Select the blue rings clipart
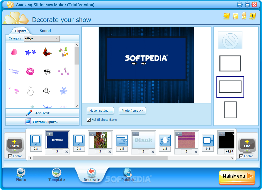This screenshot has height=190, width=262. [x=14, y=71]
